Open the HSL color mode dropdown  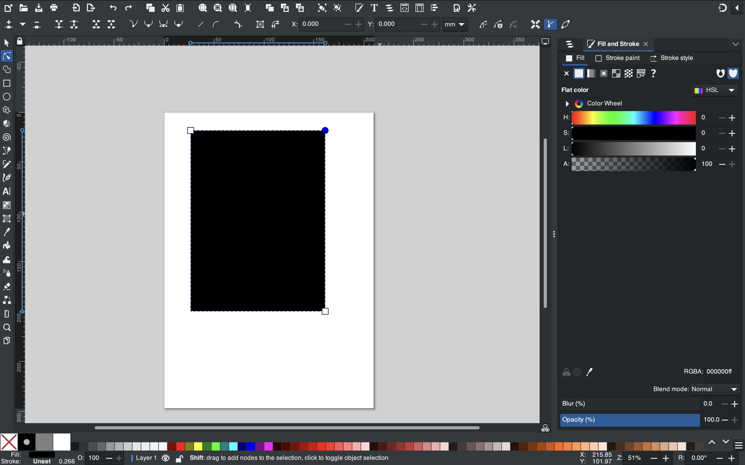[x=715, y=90]
